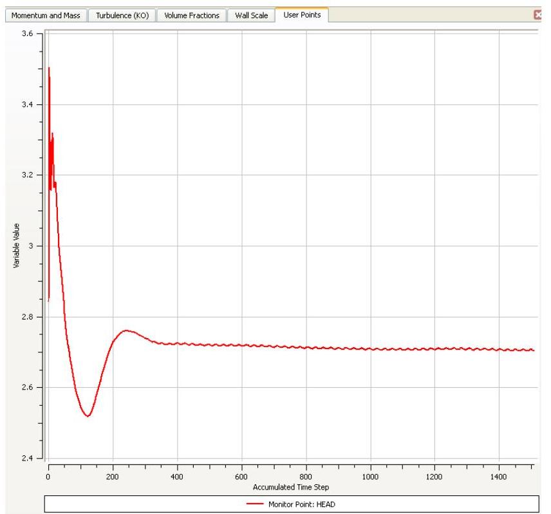
Task: Click the HEAD curve minimum near step 120
Action: (88, 416)
